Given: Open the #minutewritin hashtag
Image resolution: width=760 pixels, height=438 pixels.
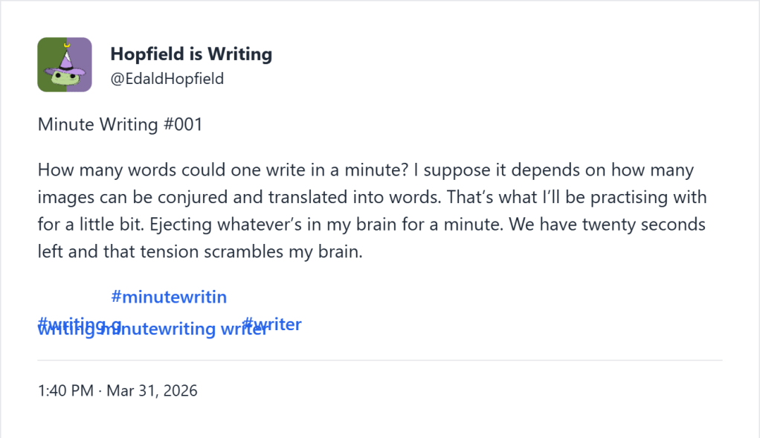Looking at the screenshot, I should [x=169, y=297].
